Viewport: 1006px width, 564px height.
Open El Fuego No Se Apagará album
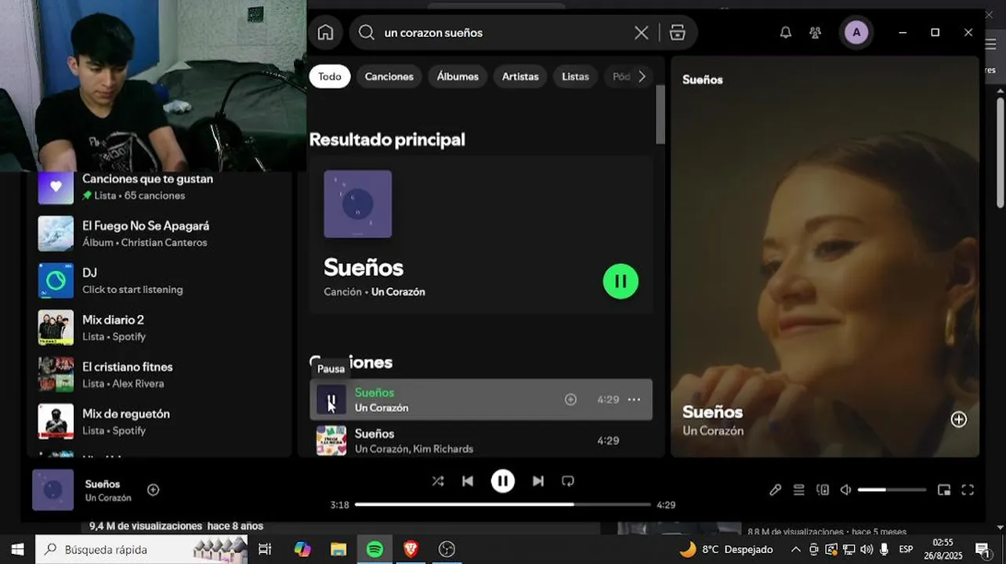click(161, 233)
